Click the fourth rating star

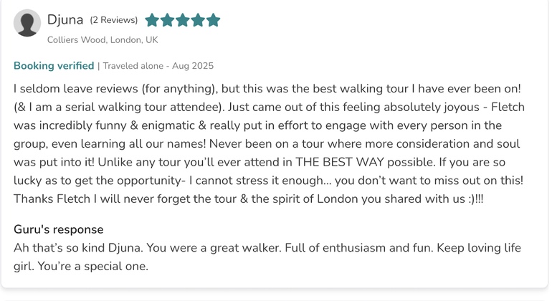coord(197,20)
